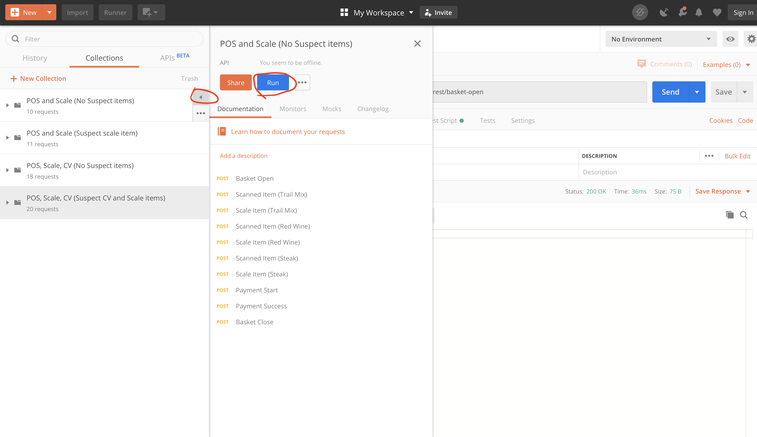Click the documentation book icon

tap(222, 131)
